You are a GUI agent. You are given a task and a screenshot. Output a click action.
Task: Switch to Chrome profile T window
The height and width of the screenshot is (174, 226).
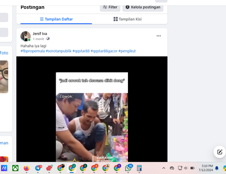[x=117, y=168]
